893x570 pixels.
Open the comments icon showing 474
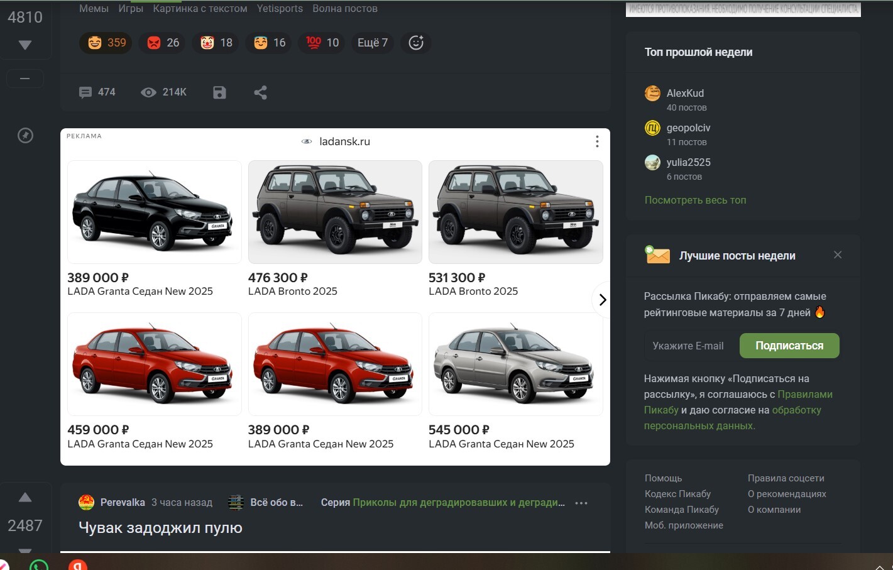pyautogui.click(x=97, y=92)
